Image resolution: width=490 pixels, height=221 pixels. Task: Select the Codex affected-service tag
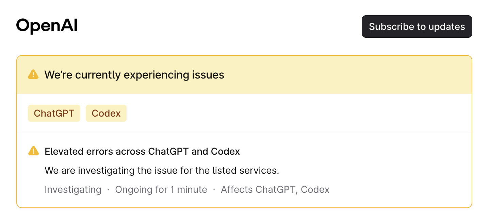click(106, 113)
